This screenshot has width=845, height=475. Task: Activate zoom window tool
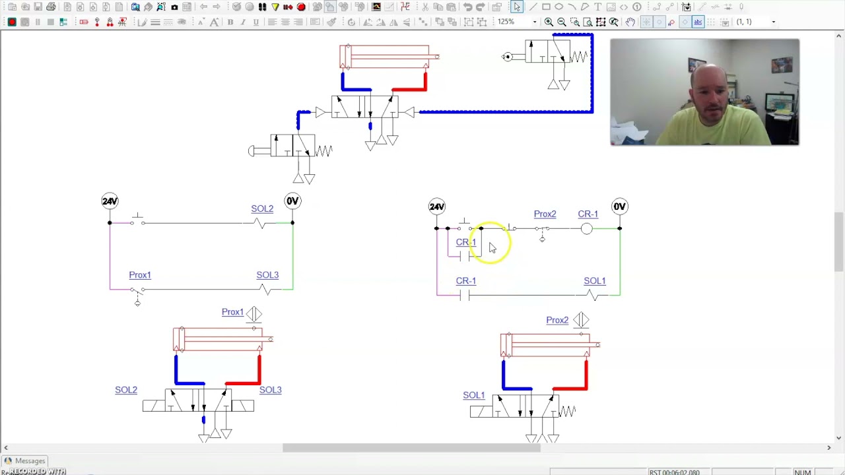pos(575,22)
